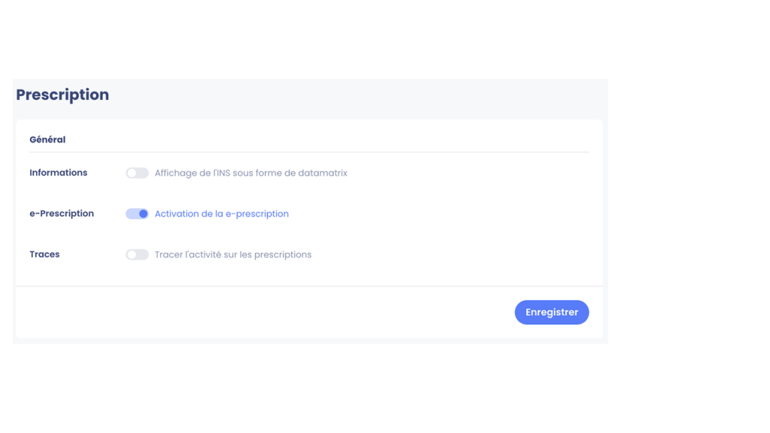This screenshot has height=433, width=770.
Task: Click the white knob of the Traces switch
Action: click(x=132, y=254)
